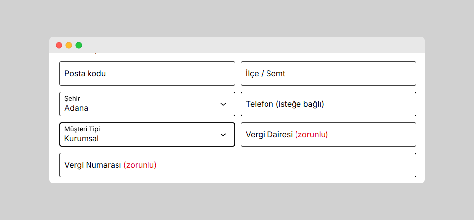Click the window's gray title bar

pos(246,45)
